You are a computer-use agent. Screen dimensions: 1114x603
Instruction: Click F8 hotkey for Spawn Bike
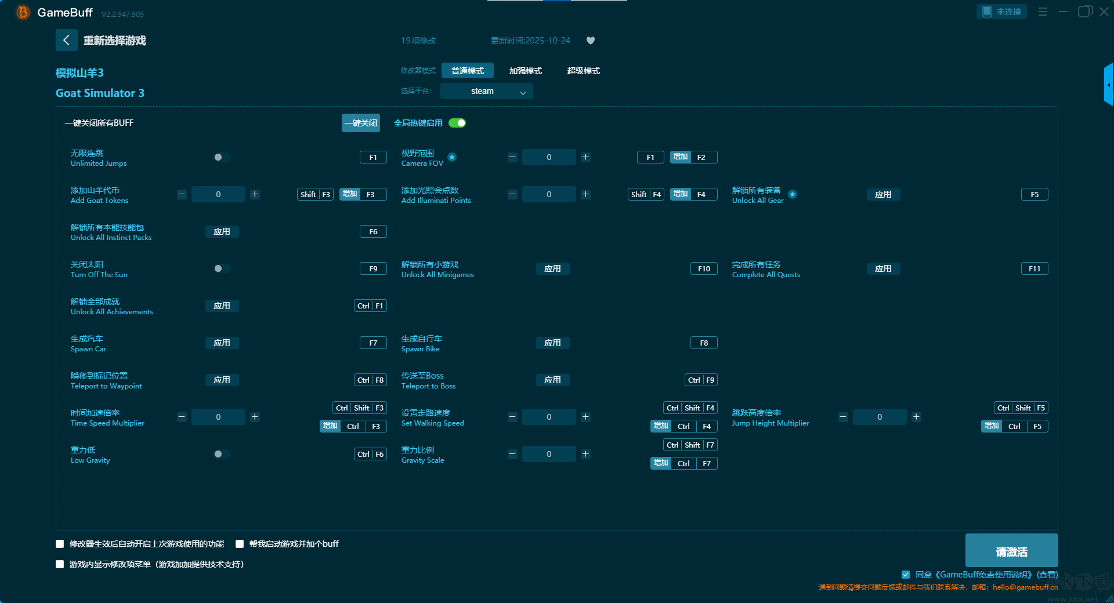coord(704,343)
